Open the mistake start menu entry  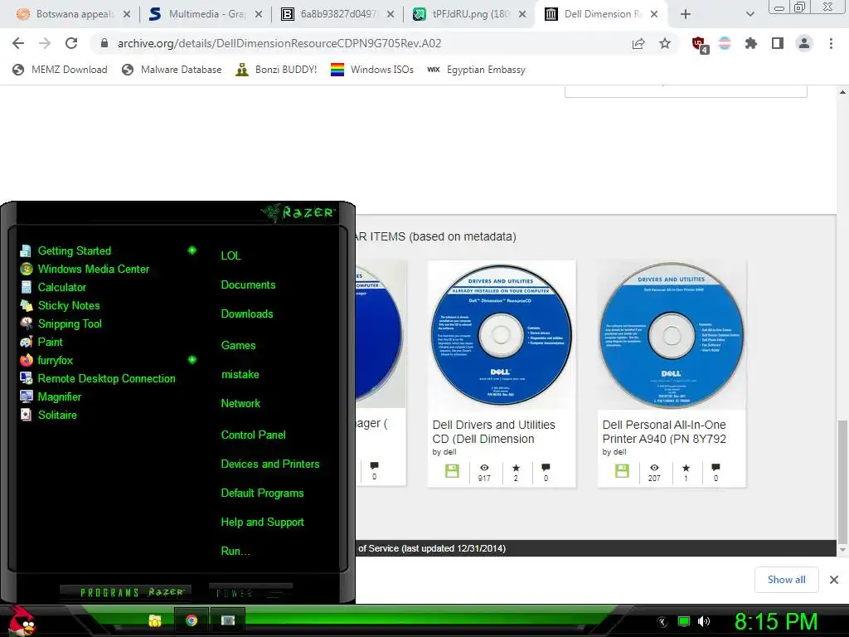(x=240, y=374)
